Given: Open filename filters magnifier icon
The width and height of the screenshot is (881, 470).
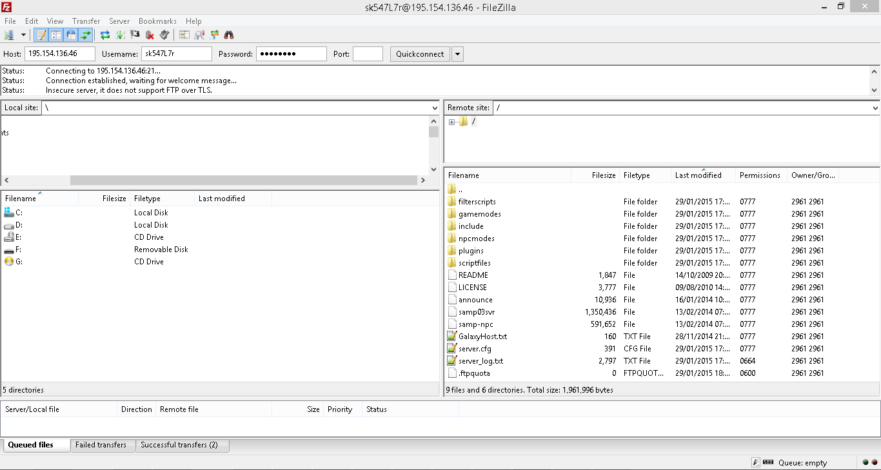Looking at the screenshot, I should click(199, 35).
